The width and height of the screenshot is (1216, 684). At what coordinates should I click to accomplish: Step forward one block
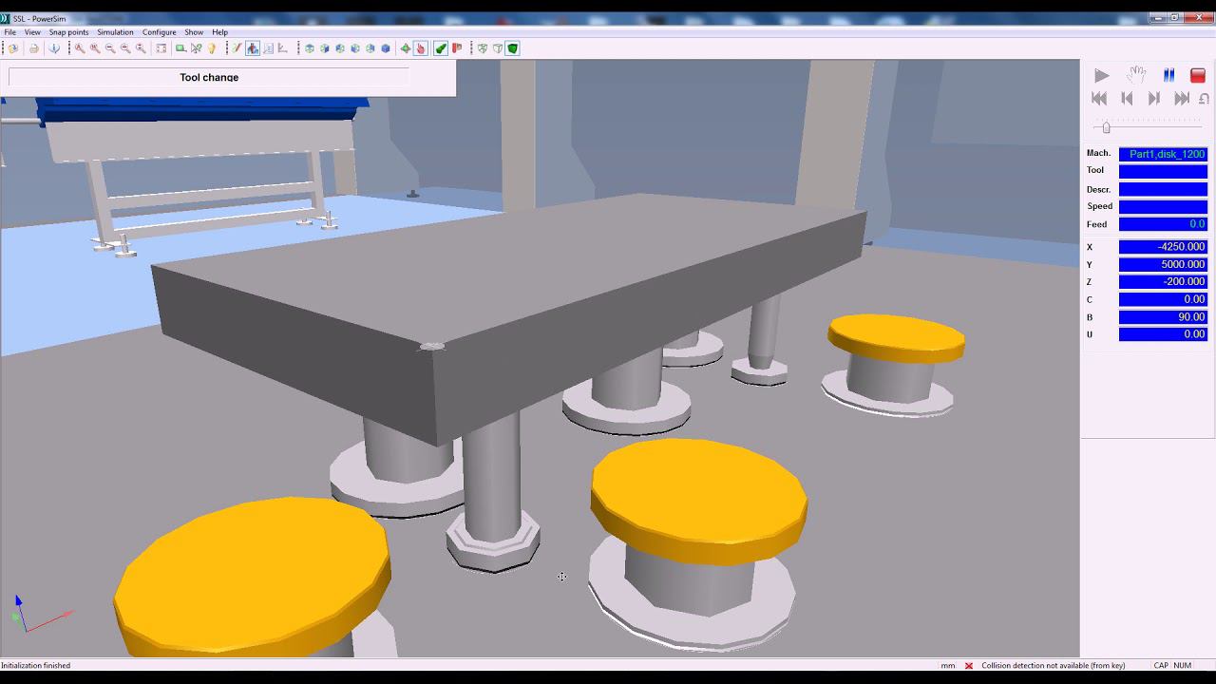[1154, 98]
